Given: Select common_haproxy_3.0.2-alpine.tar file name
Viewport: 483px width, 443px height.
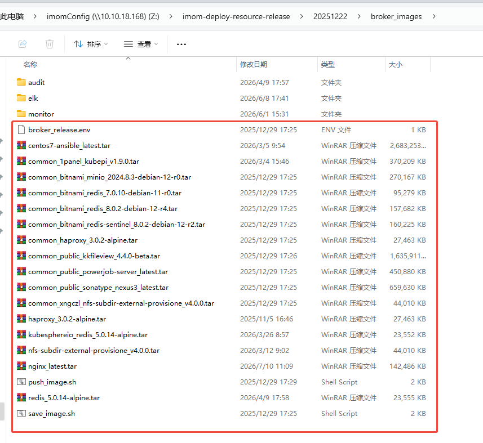Looking at the screenshot, I should (83, 240).
